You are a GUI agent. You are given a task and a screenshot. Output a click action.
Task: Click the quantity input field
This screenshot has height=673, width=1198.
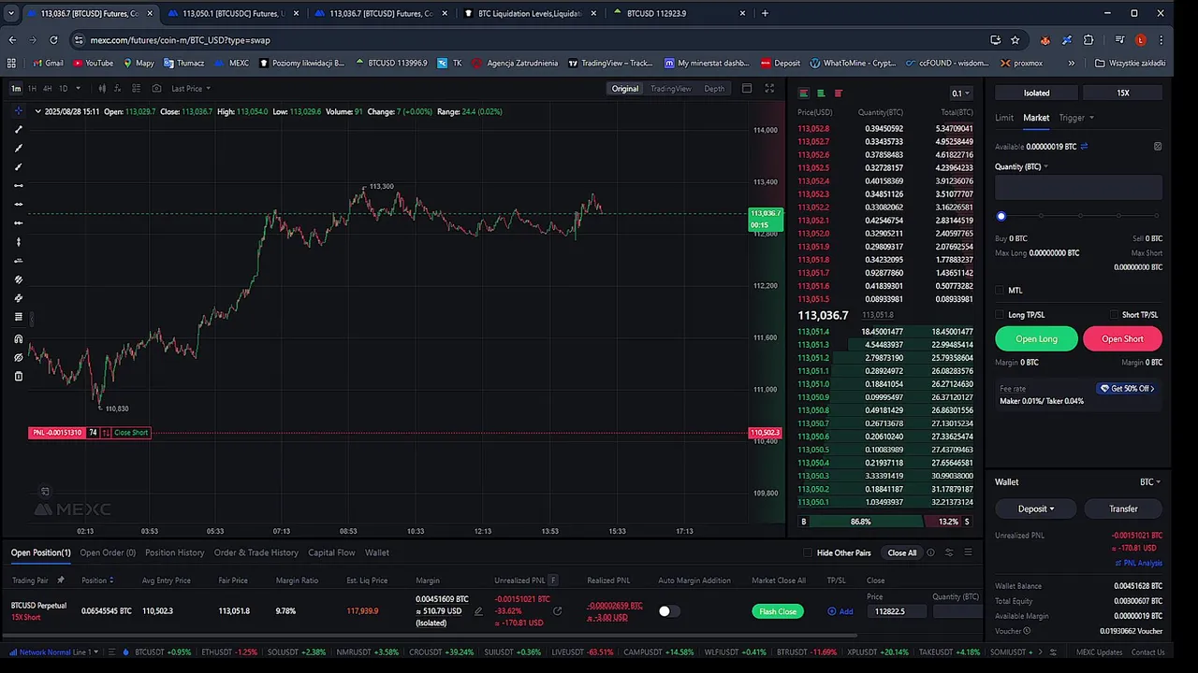pos(1078,188)
